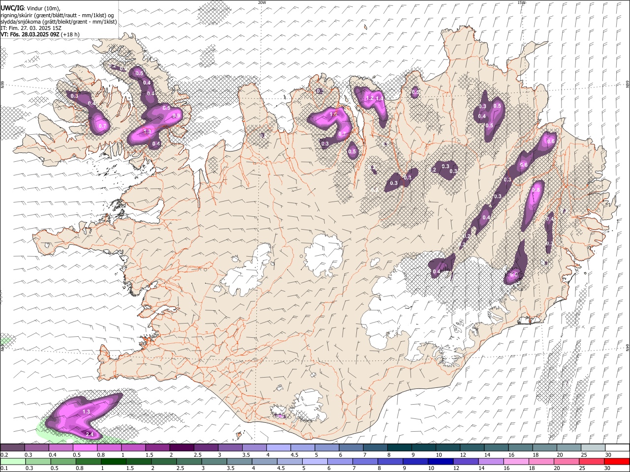Pick the darkest green rain swatch at 1
The height and width of the screenshot is (472, 630).
click(x=113, y=461)
